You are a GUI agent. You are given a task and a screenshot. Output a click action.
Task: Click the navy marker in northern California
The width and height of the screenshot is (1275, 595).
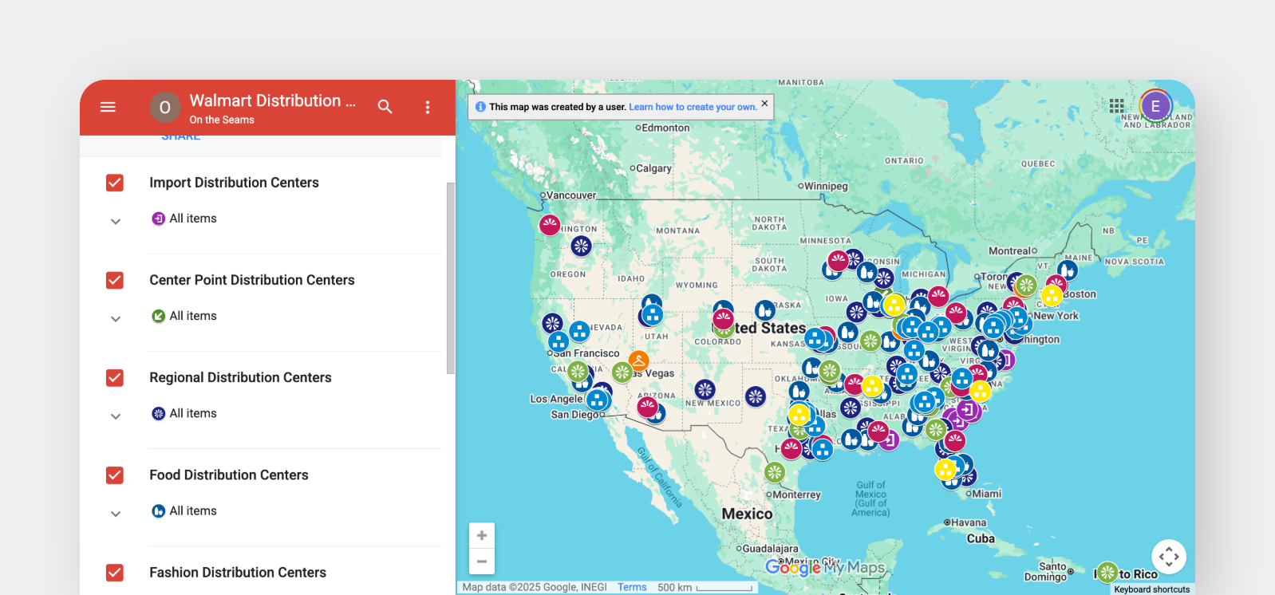point(552,323)
